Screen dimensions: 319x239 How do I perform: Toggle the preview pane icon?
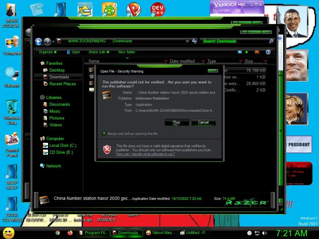(257, 52)
